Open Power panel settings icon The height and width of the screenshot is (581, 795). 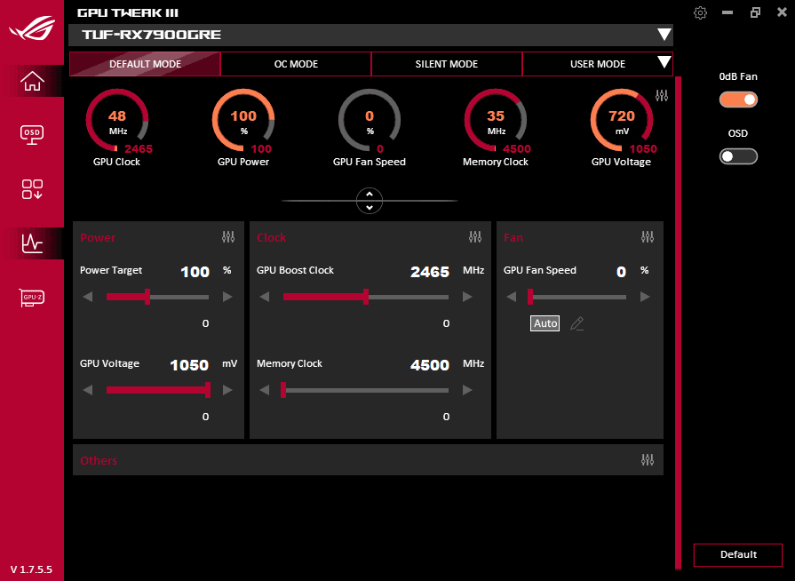click(228, 237)
